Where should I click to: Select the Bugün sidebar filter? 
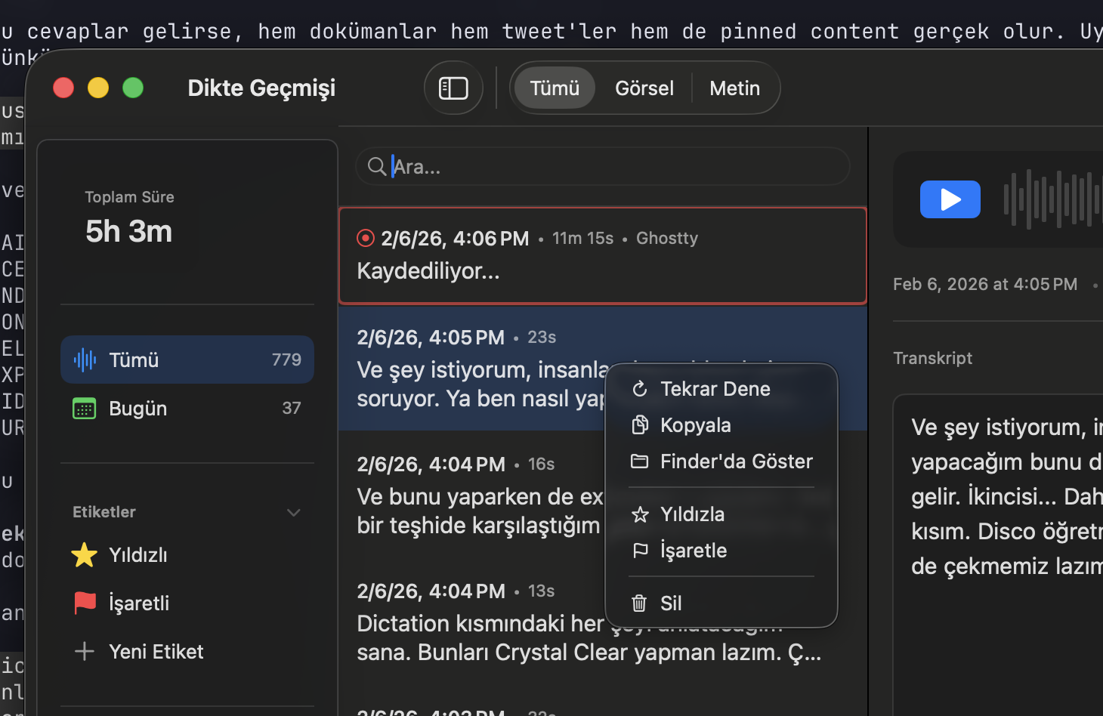[137, 408]
